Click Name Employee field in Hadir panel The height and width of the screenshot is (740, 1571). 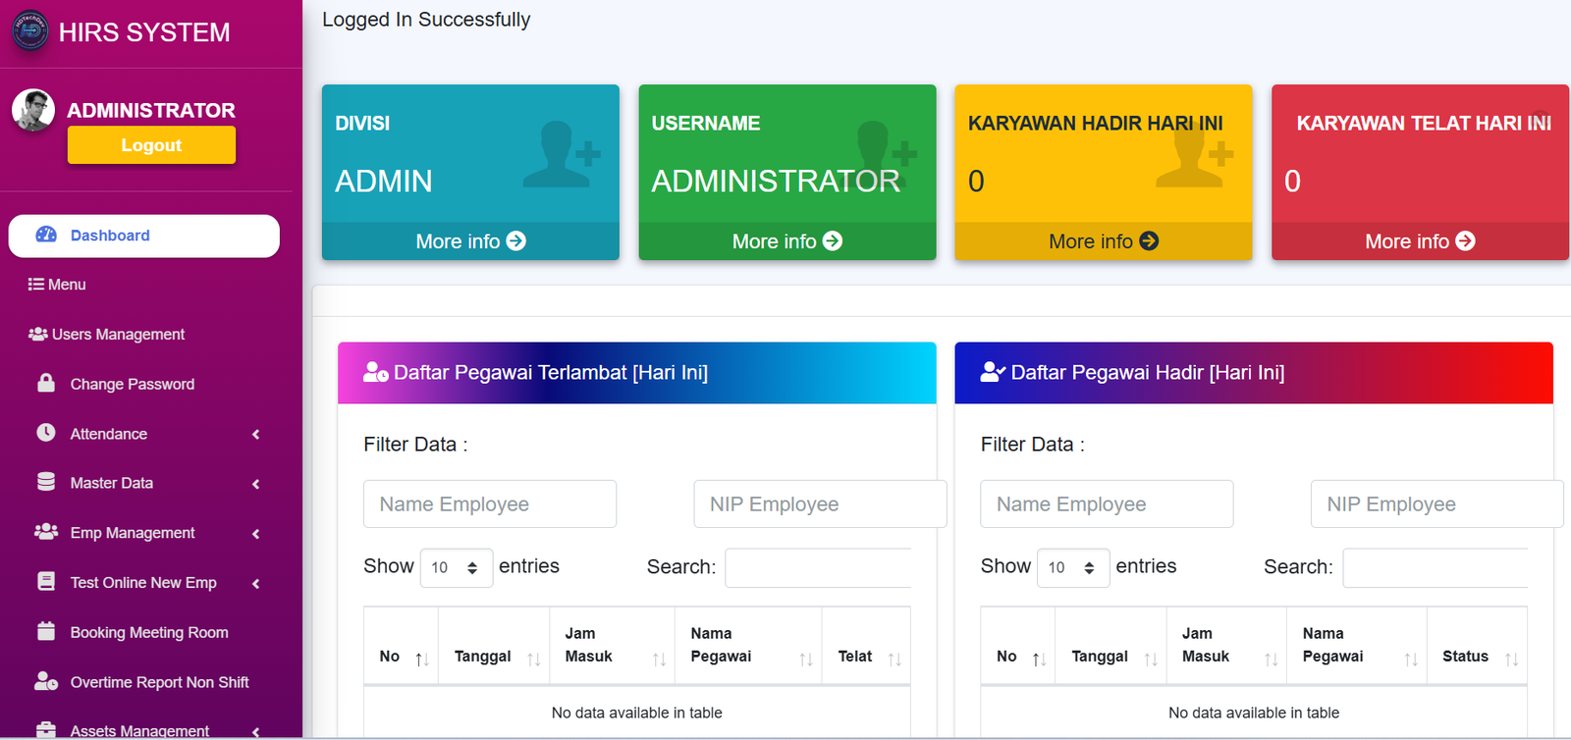pyautogui.click(x=1107, y=504)
